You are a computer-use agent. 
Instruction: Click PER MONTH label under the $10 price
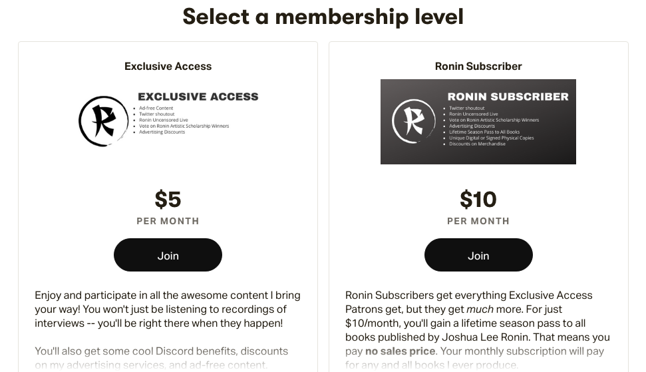point(478,221)
